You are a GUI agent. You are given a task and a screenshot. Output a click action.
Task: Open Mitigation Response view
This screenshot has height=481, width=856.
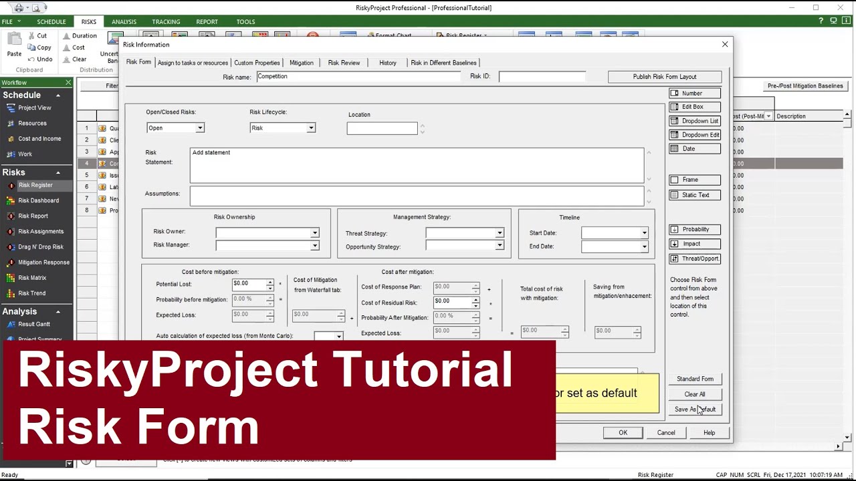tap(43, 262)
